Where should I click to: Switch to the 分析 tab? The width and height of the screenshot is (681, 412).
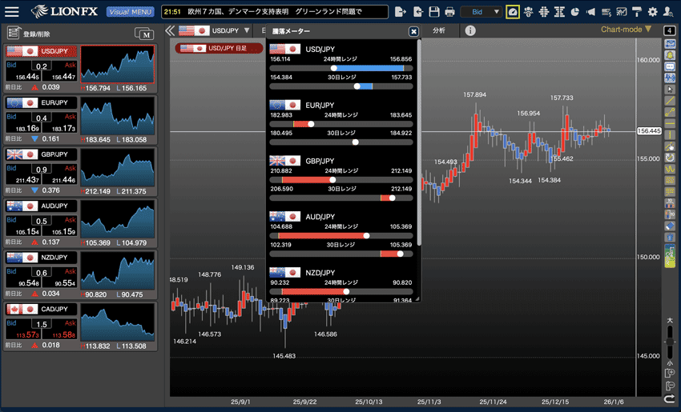(438, 30)
